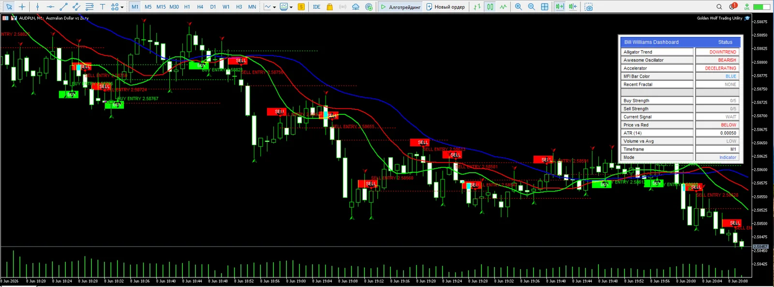Click the MFI Bar Color BLUE value
774x287 pixels.
pos(731,76)
